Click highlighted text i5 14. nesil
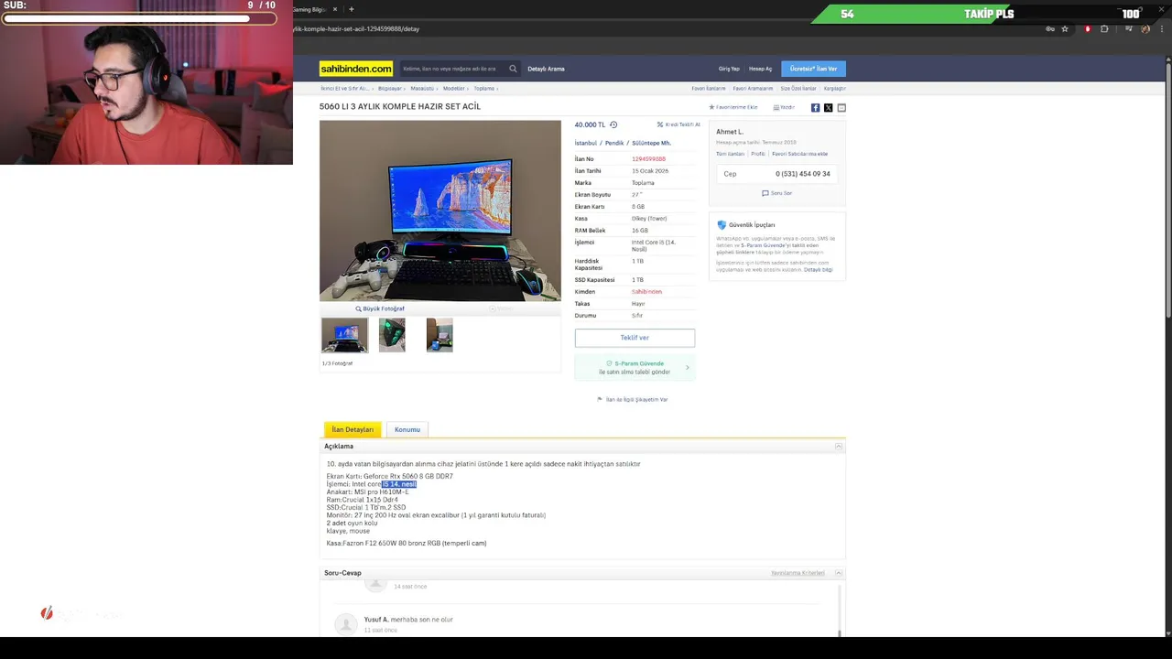 (398, 484)
